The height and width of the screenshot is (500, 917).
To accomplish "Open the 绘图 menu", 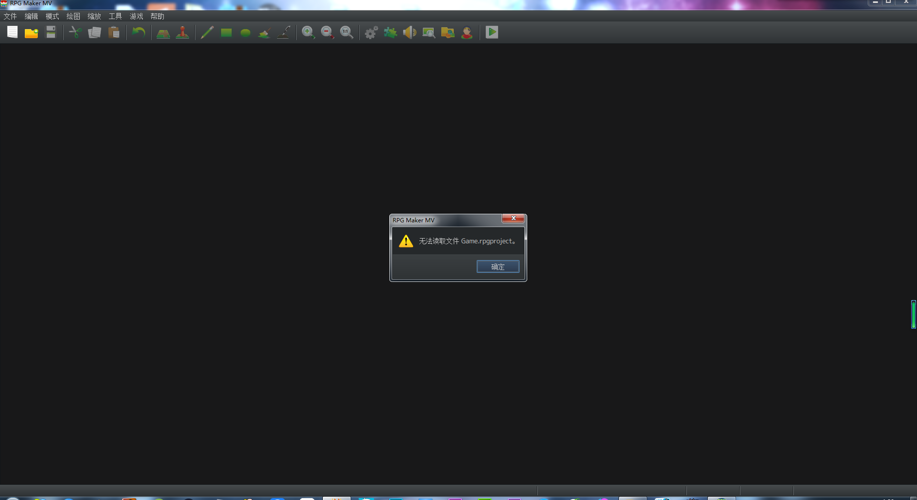I will 74,16.
